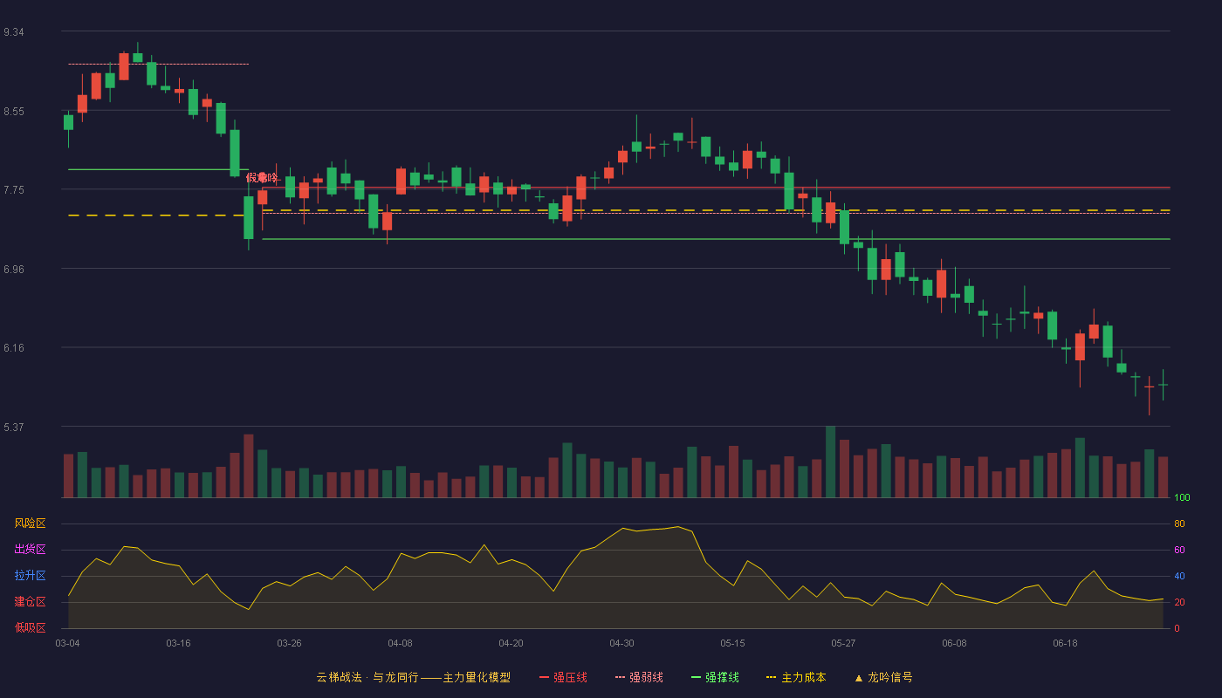Click the 03-04 date label
This screenshot has height=698, width=1222.
(x=67, y=643)
